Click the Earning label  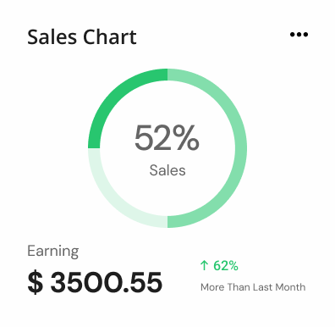point(53,251)
